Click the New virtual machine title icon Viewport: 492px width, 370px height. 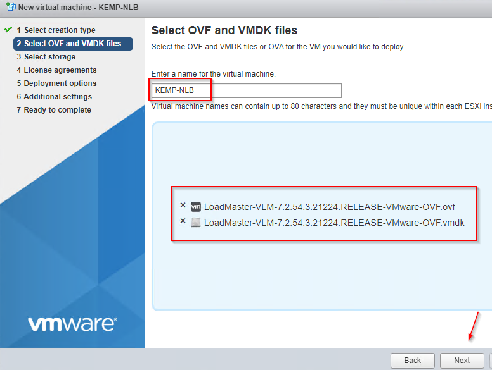[x=10, y=6]
